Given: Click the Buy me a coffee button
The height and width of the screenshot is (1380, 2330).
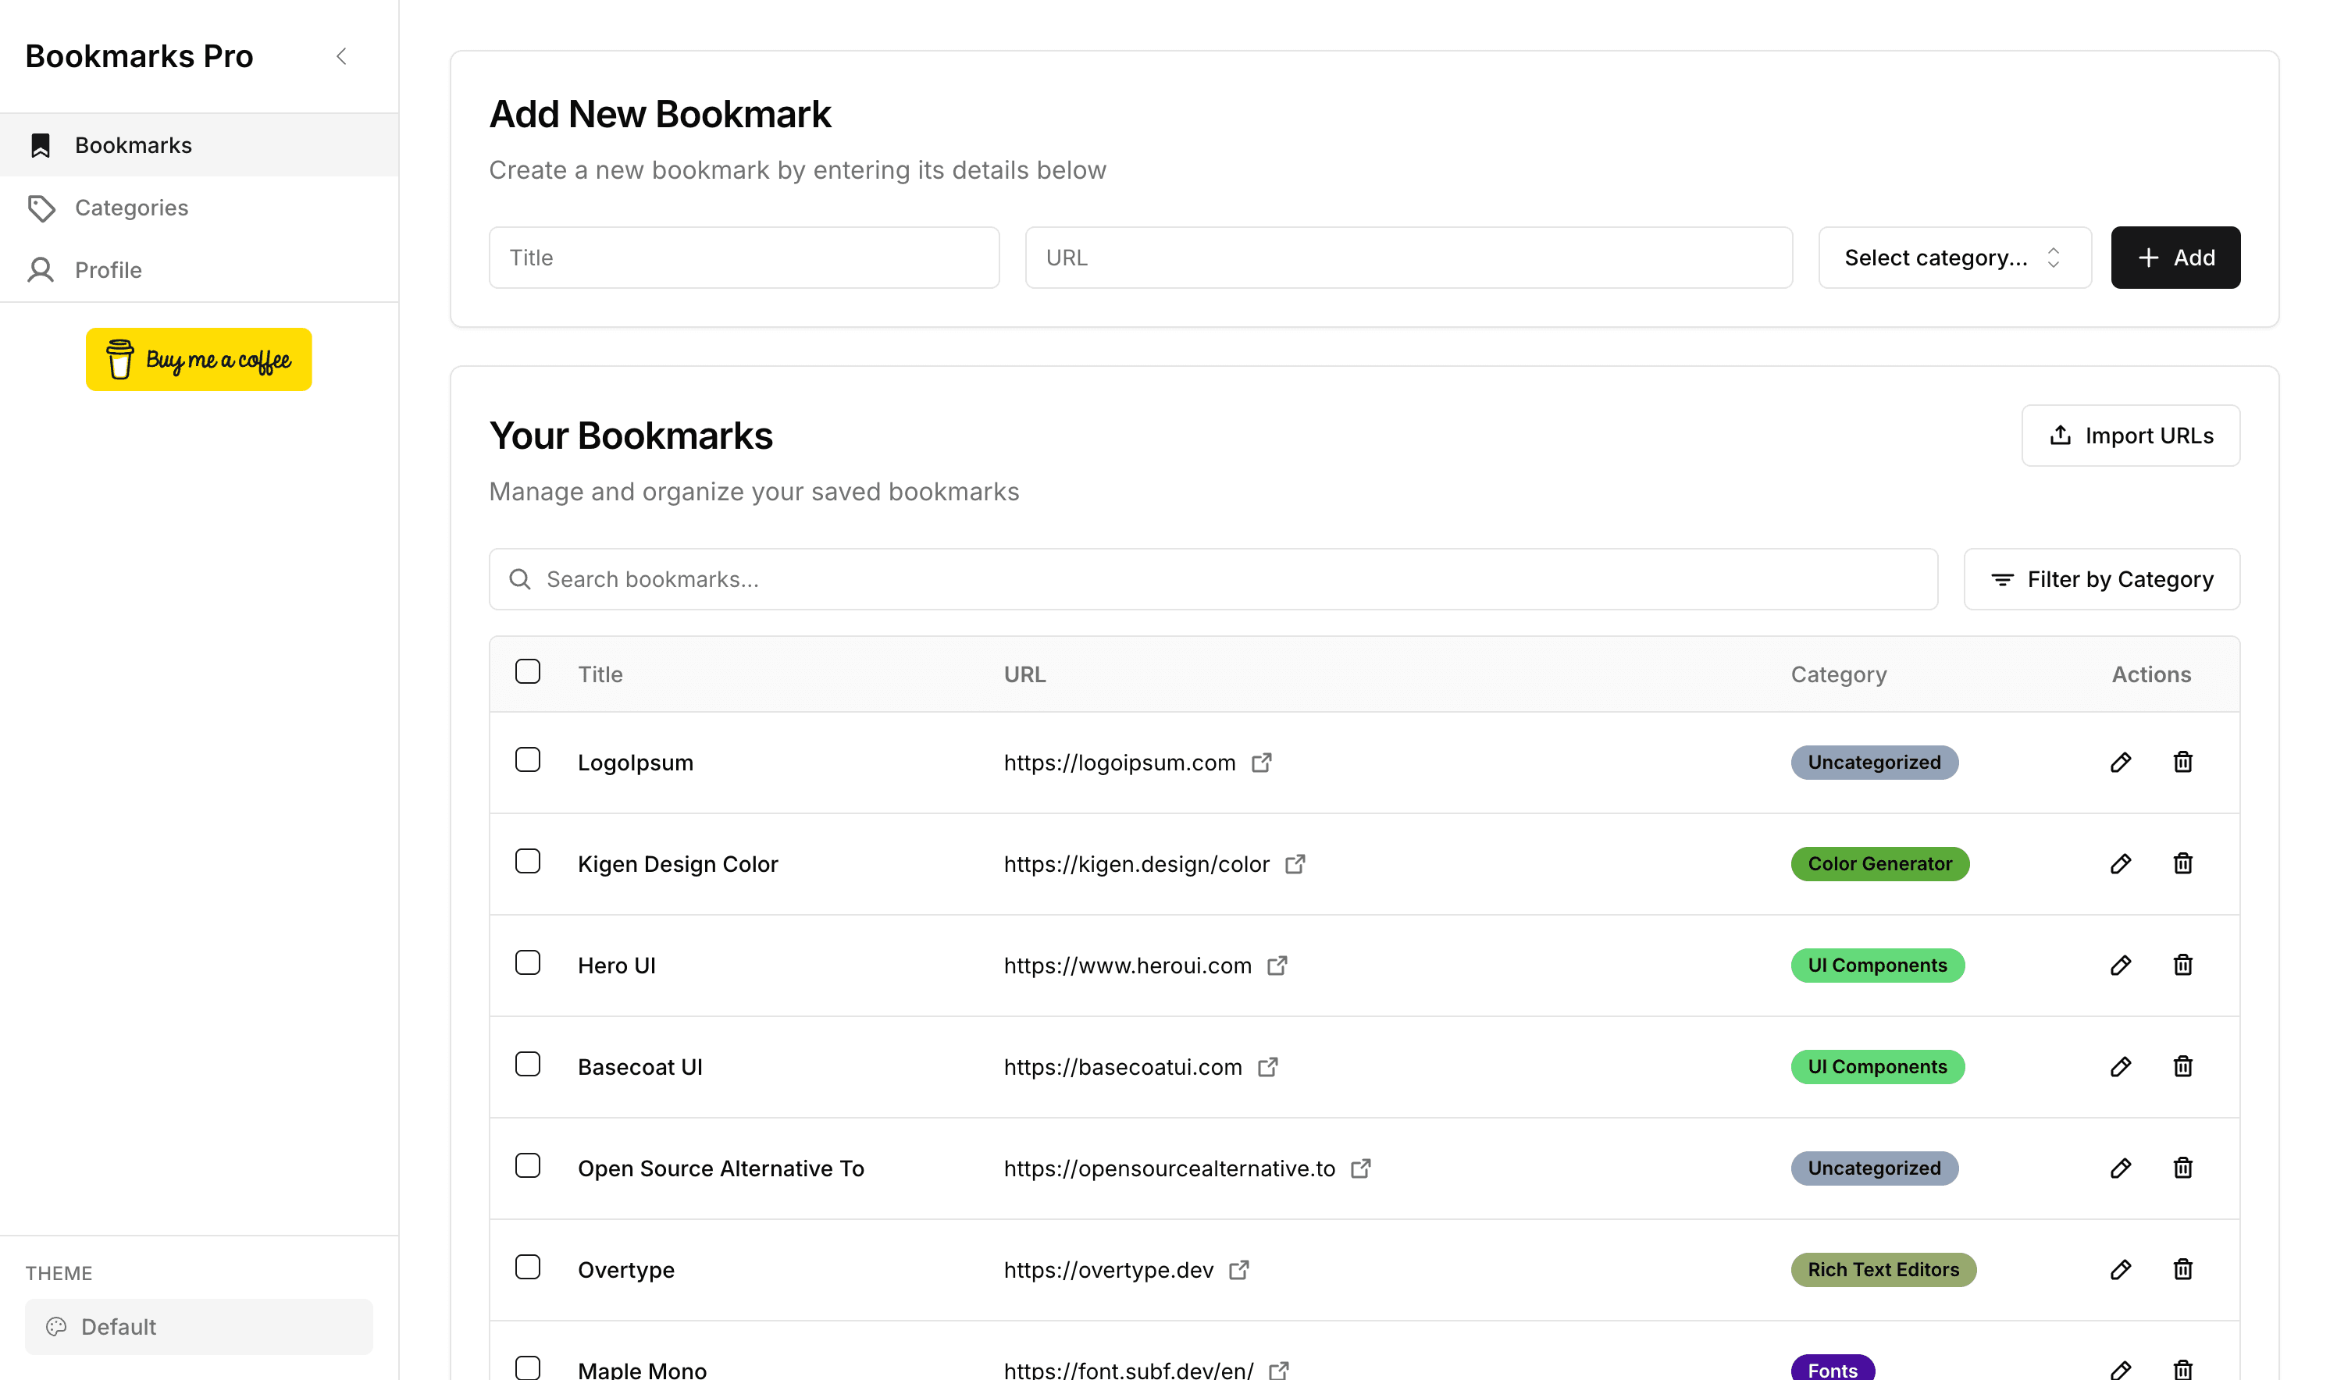Looking at the screenshot, I should (199, 359).
